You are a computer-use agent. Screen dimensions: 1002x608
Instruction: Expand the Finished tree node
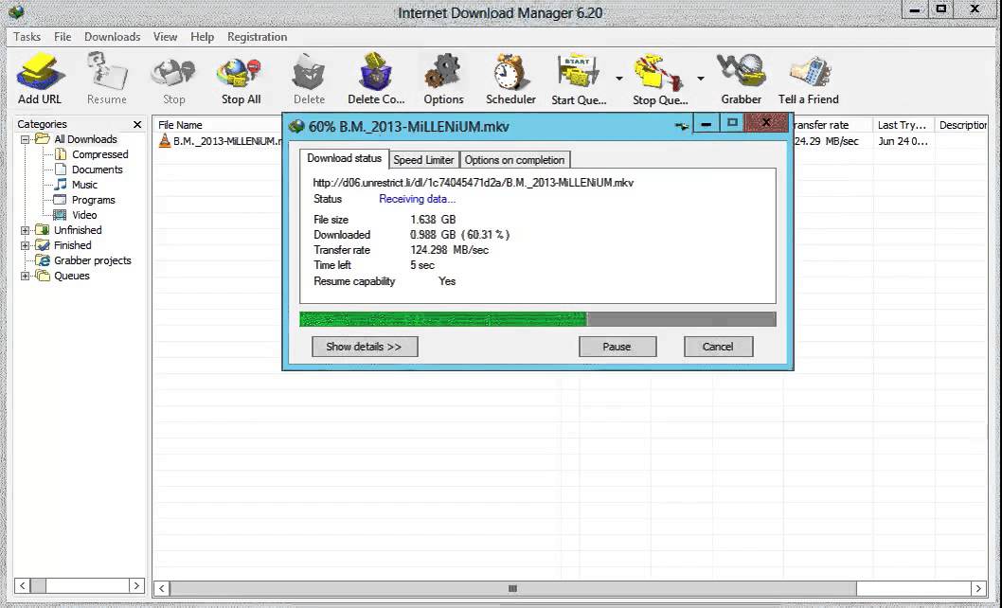tap(25, 245)
